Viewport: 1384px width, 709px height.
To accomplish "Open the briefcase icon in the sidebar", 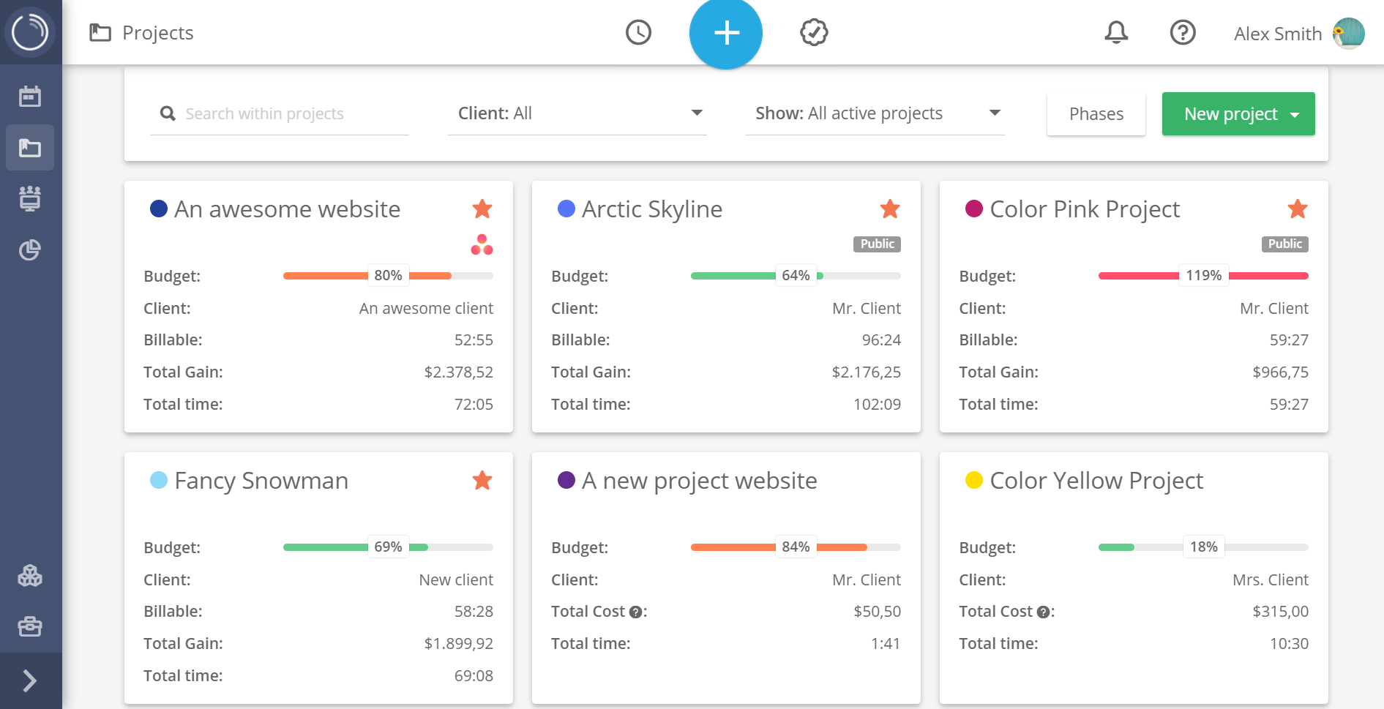I will click(x=30, y=627).
